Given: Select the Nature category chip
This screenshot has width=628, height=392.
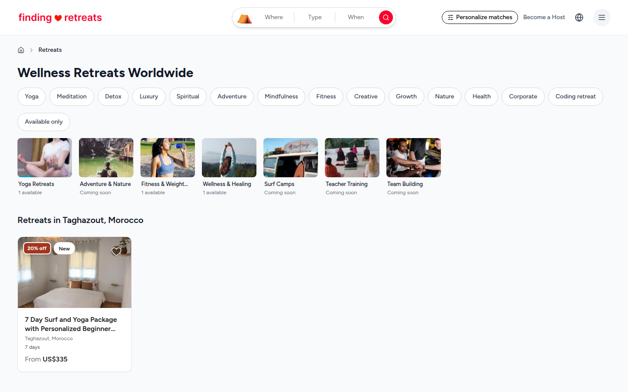Looking at the screenshot, I should pos(444,97).
